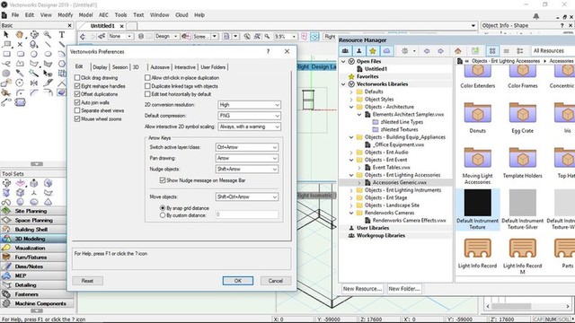Open Pan drawing arrow keys dropdown
This screenshot has width=575, height=323.
pos(247,158)
